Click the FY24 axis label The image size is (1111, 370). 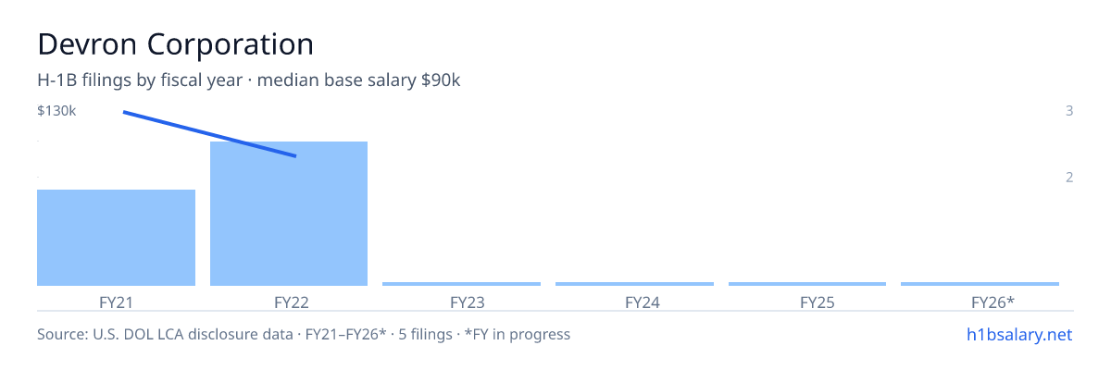coord(635,302)
